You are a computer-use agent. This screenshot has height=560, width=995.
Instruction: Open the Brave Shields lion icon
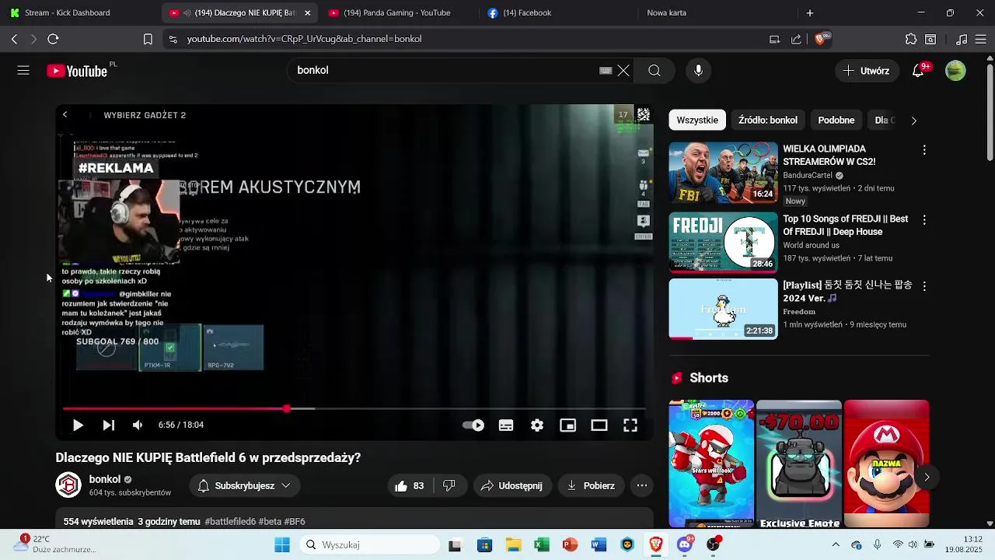819,39
